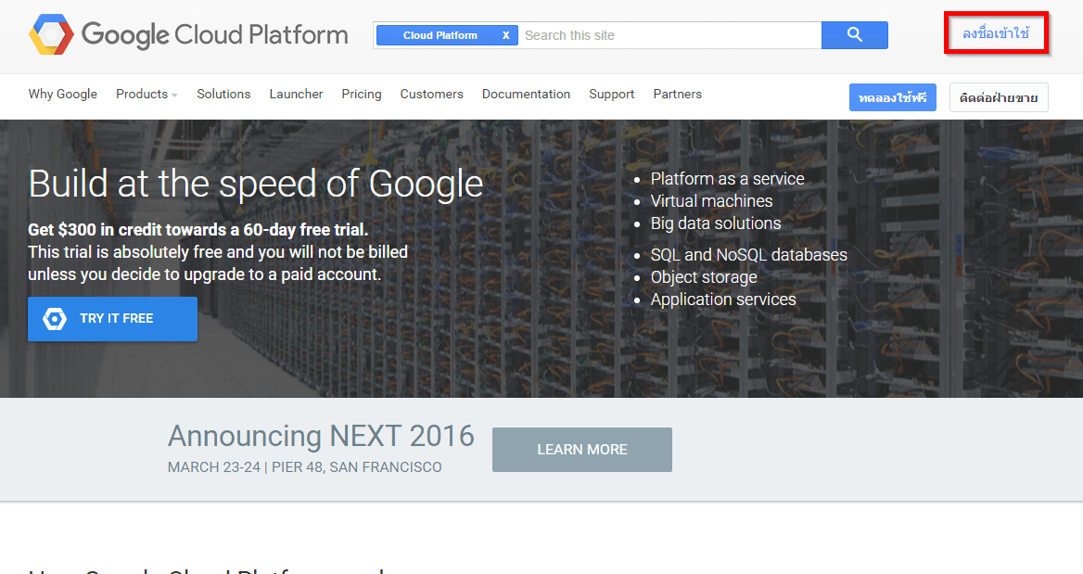
Task: Open the Why Google menu item
Action: 63,94
